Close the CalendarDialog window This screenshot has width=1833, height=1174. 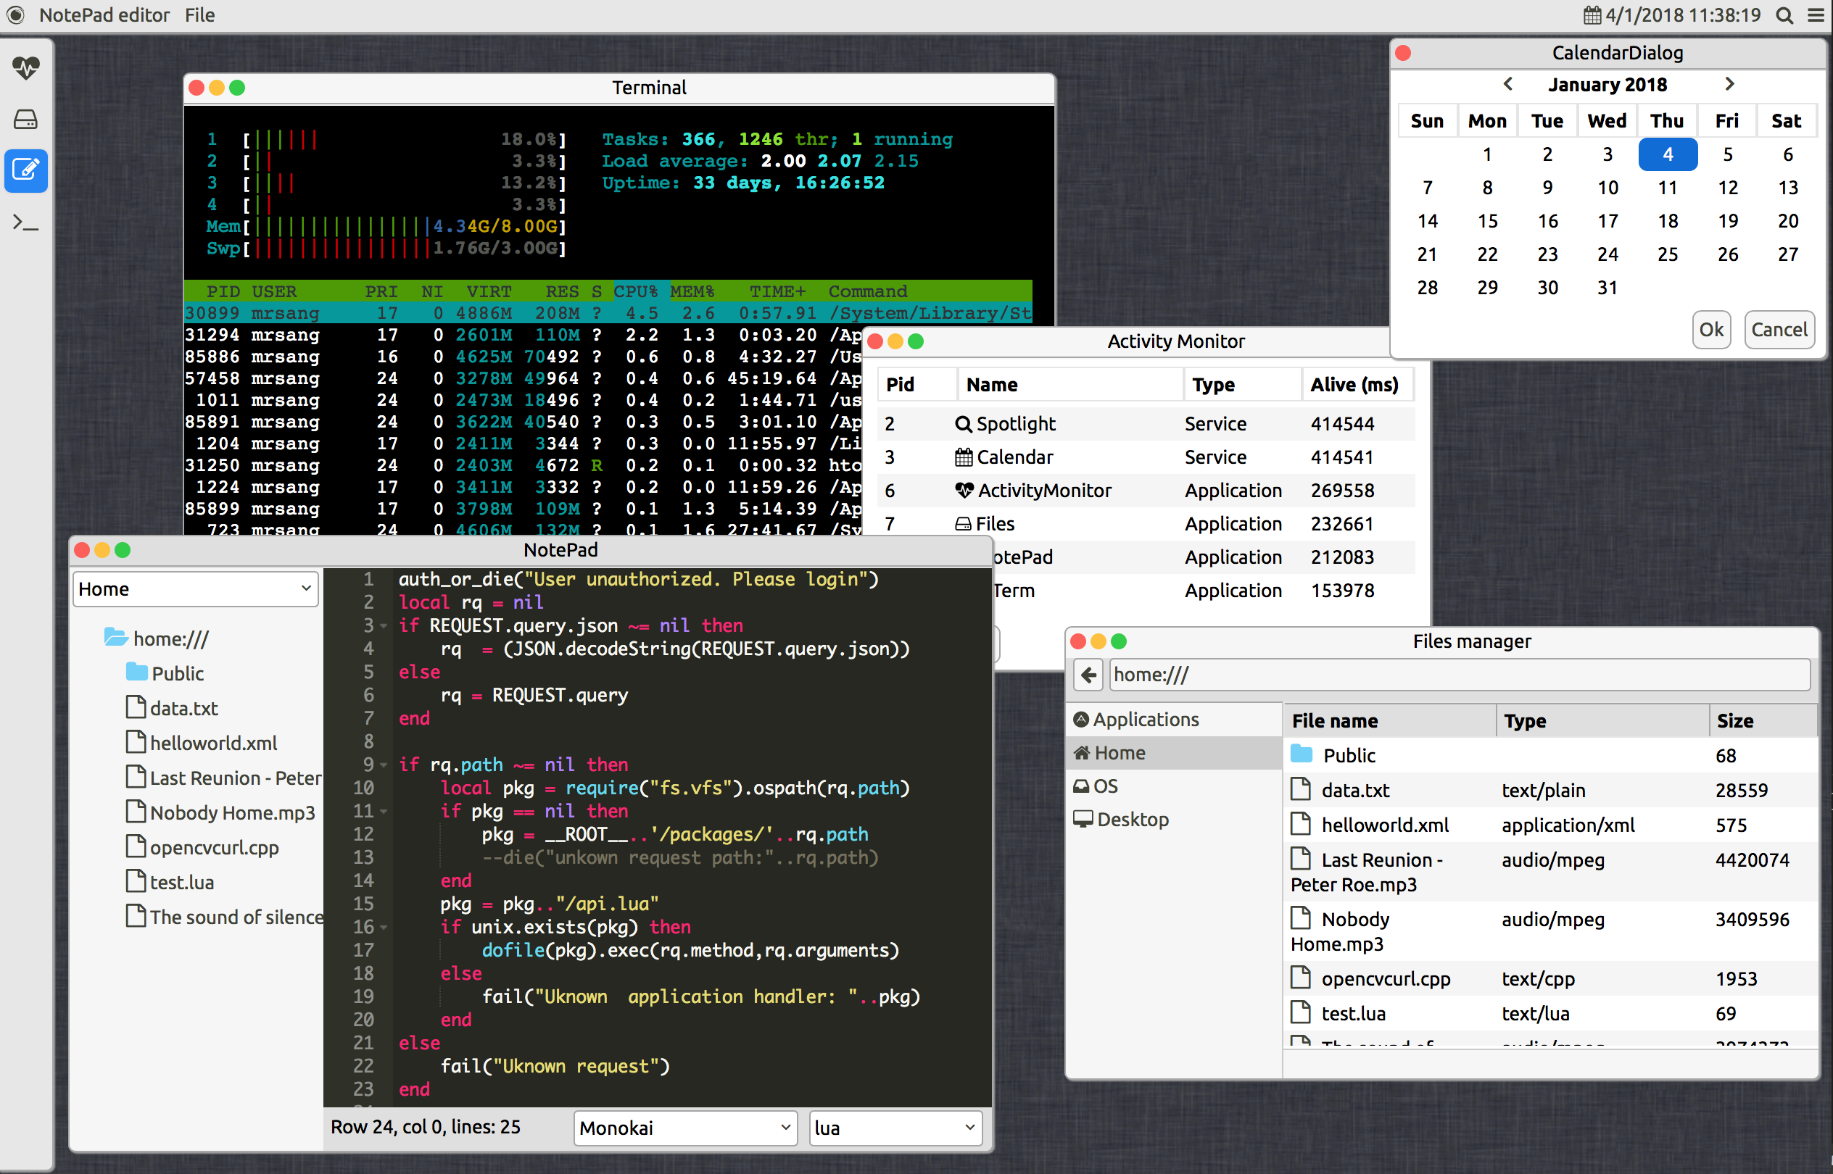(1403, 53)
